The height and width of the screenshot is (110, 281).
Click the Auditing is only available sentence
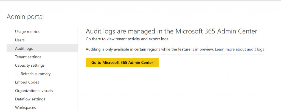150,49
